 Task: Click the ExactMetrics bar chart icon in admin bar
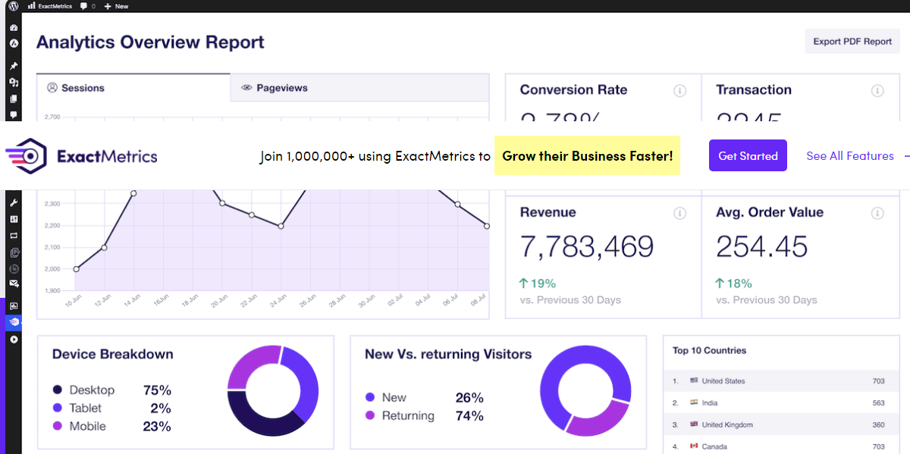coord(31,6)
